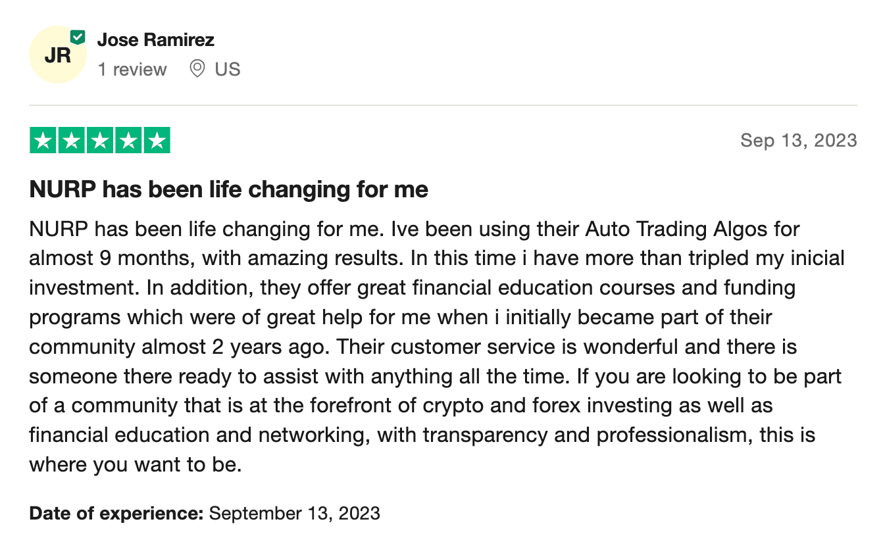Viewport: 883px width, 534px height.
Task: Click the 'September 13, 2023' experience date
Action: (294, 513)
